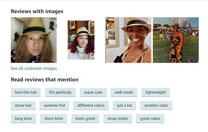Select the 'lightweight' review tag
Screen dimensions: 208x132
[x=156, y=92]
